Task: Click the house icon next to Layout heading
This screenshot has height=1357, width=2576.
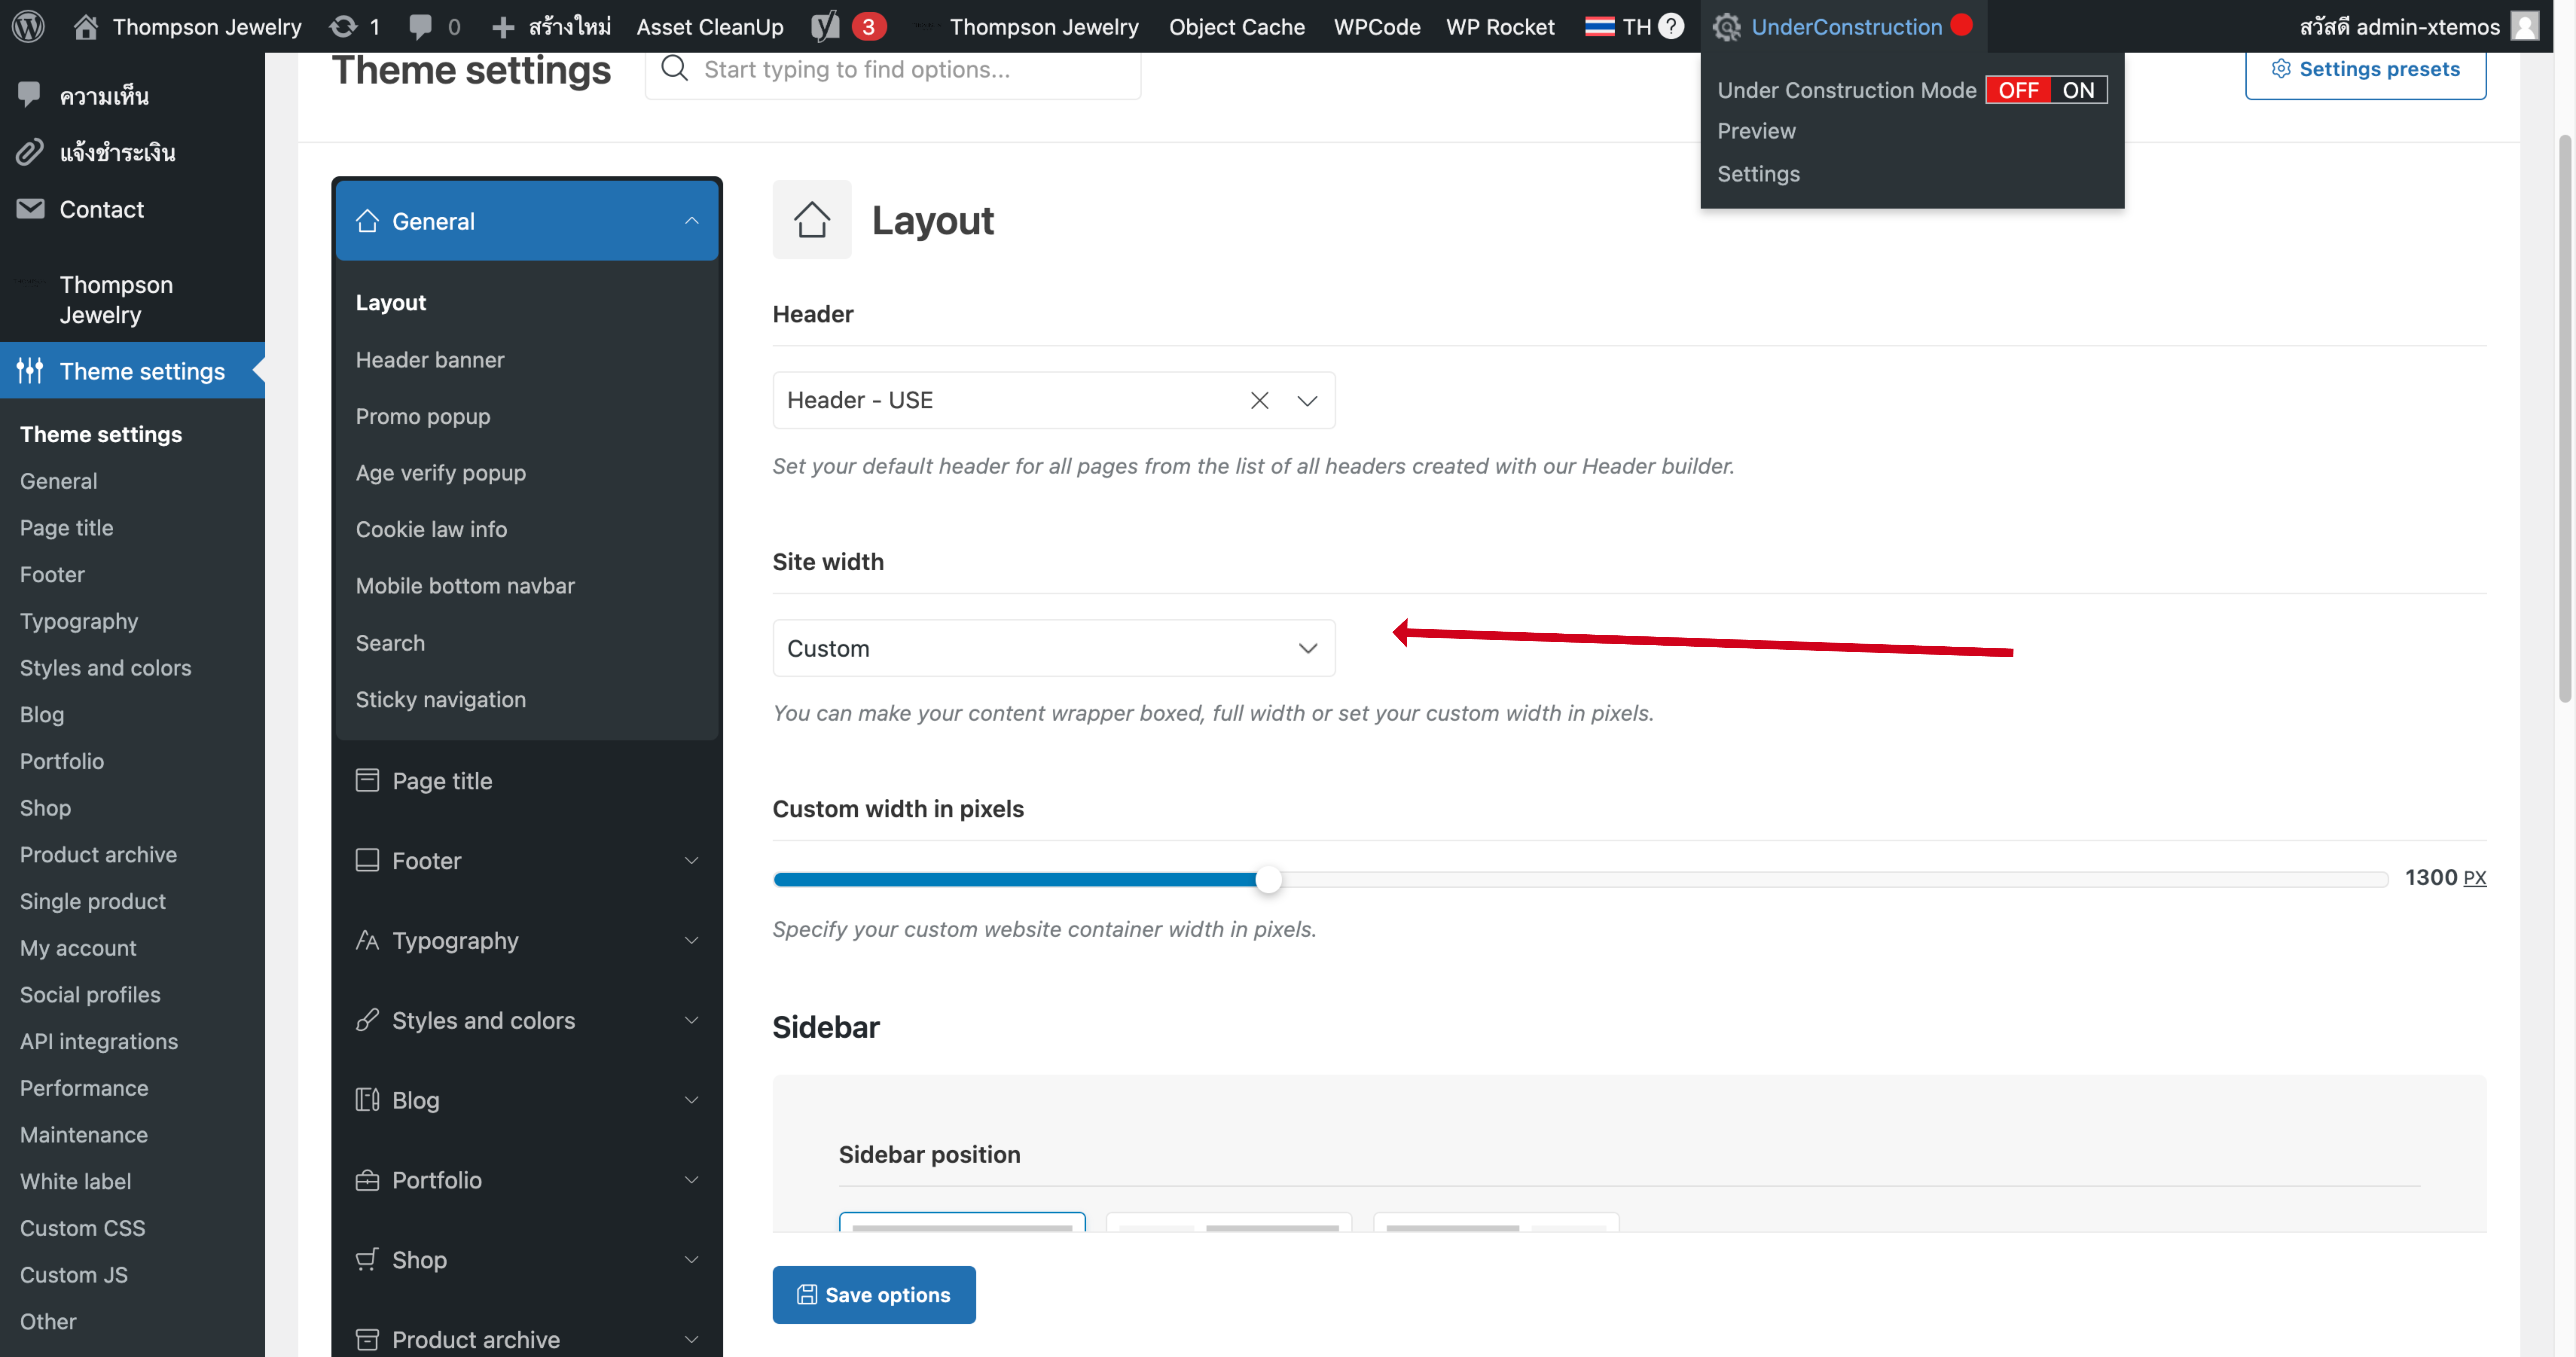Action: tap(812, 220)
